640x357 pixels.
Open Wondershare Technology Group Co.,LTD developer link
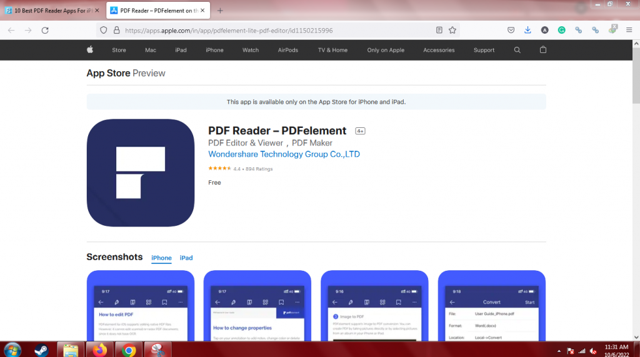284,154
